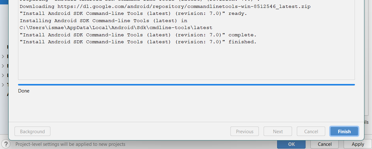Click the empty area of install log

click(187, 63)
